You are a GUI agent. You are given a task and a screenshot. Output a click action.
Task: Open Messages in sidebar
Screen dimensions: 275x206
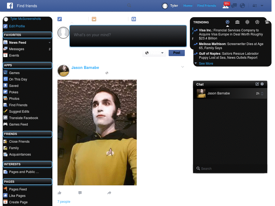pyautogui.click(x=16, y=49)
